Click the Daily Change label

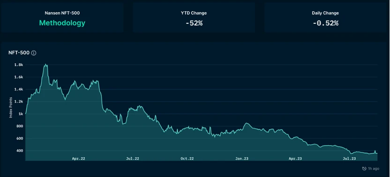click(325, 13)
